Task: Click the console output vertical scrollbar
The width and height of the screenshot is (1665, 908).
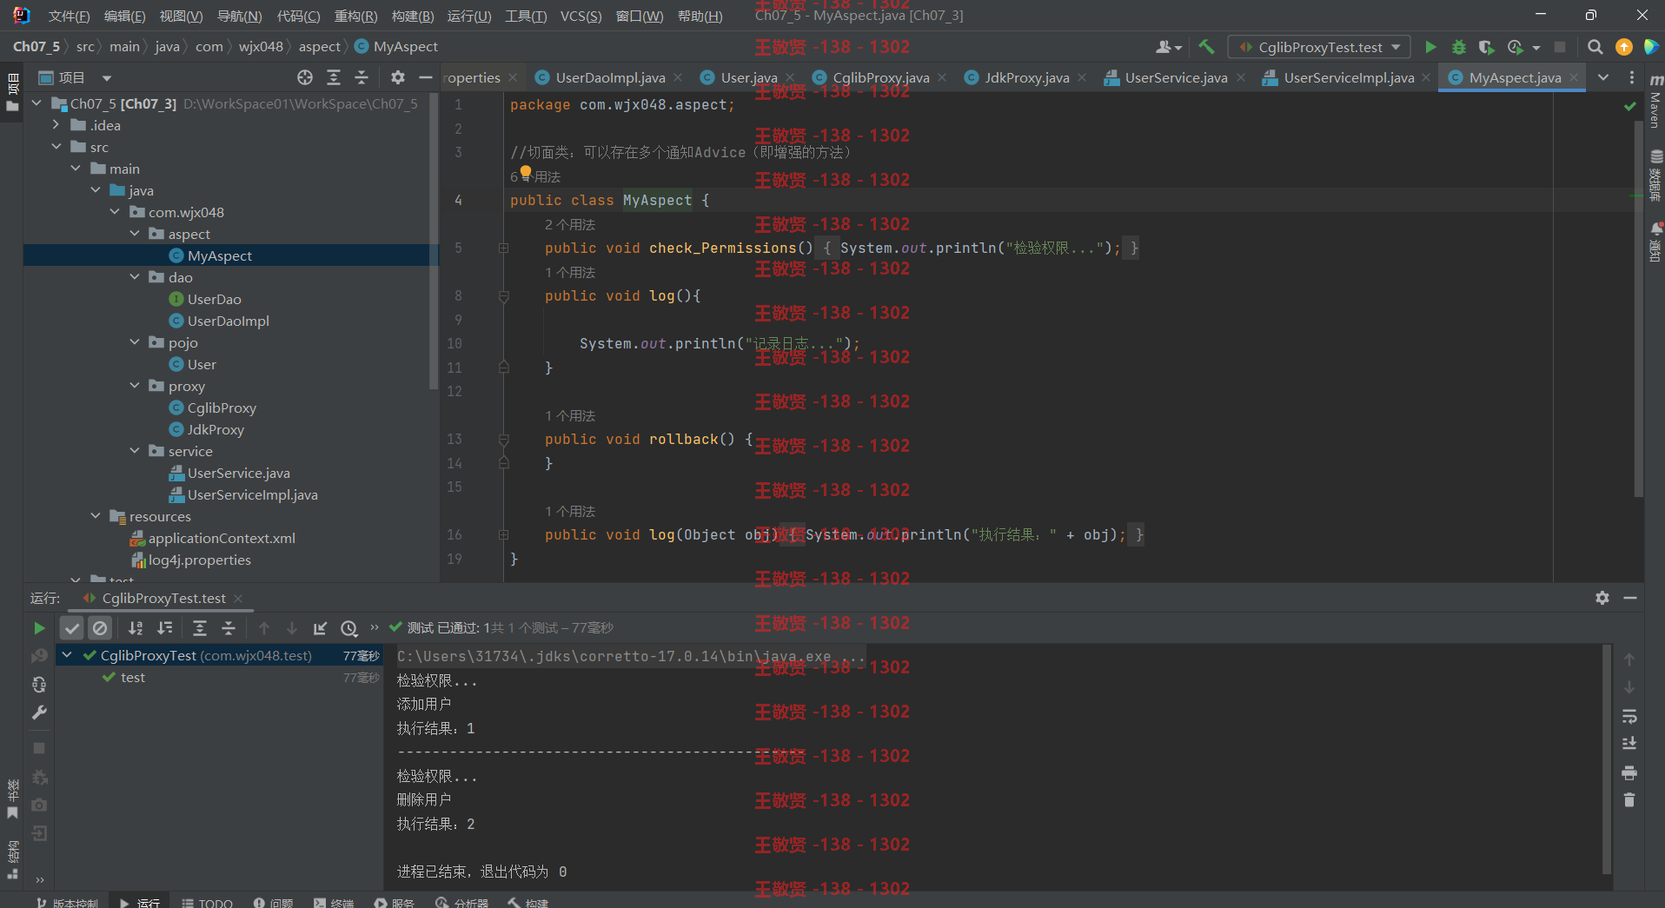Action: [x=1607, y=758]
